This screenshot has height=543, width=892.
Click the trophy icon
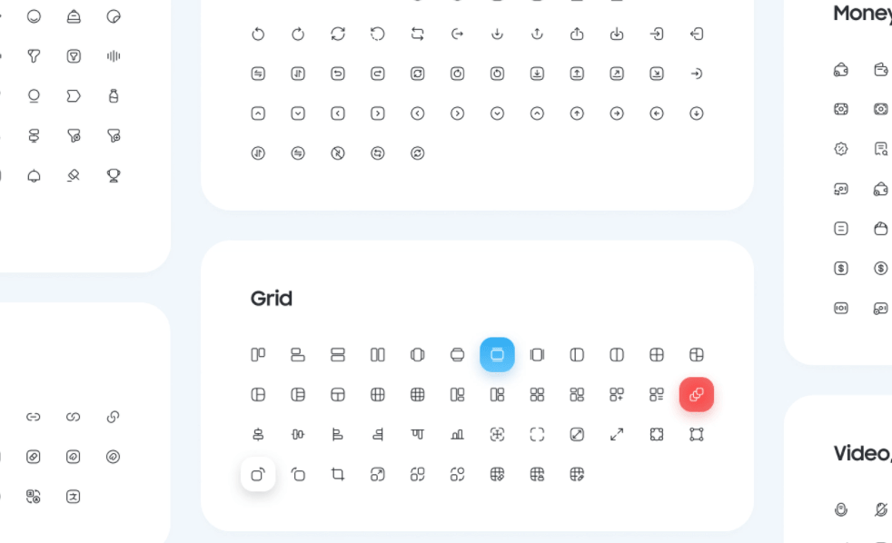pos(114,175)
